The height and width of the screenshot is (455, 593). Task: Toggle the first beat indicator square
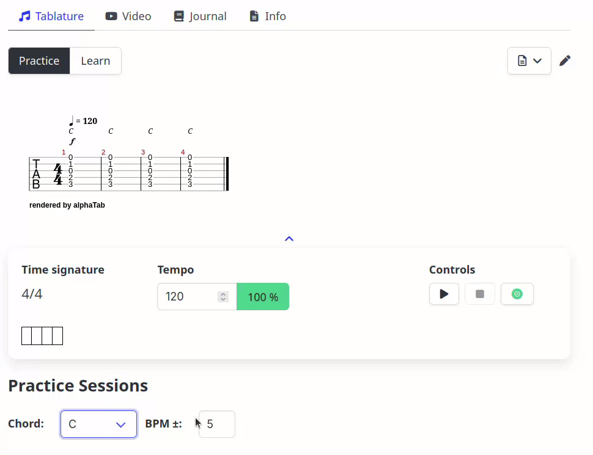point(26,335)
